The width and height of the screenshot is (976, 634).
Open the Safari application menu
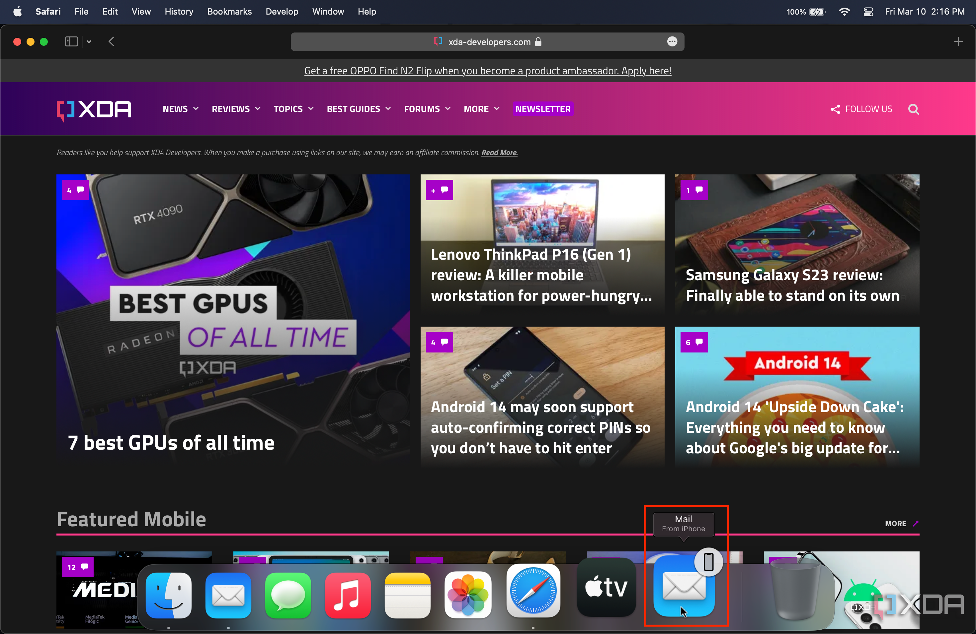click(x=47, y=12)
